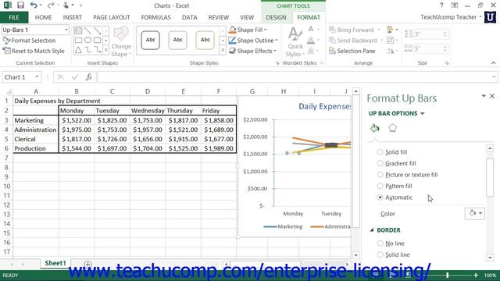Click the Insert Function fx icon
Viewport: 500px width, 281px height.
[89, 77]
